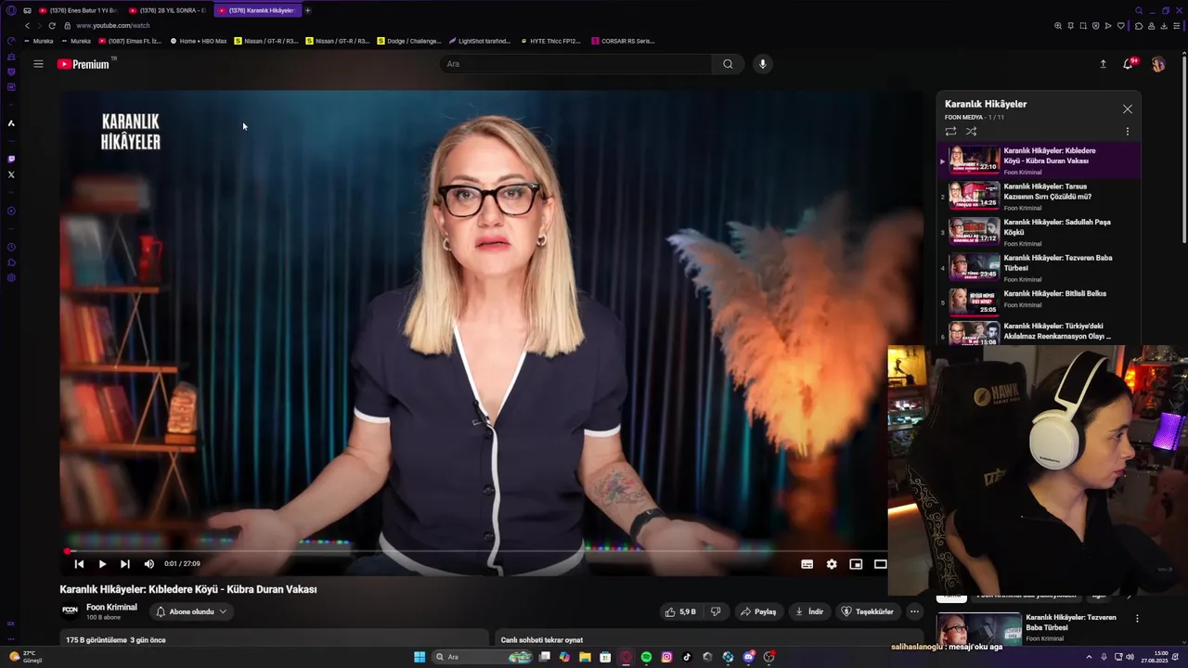Viewport: 1188px width, 668px height.
Task: Click the İndir download button
Action: (809, 611)
